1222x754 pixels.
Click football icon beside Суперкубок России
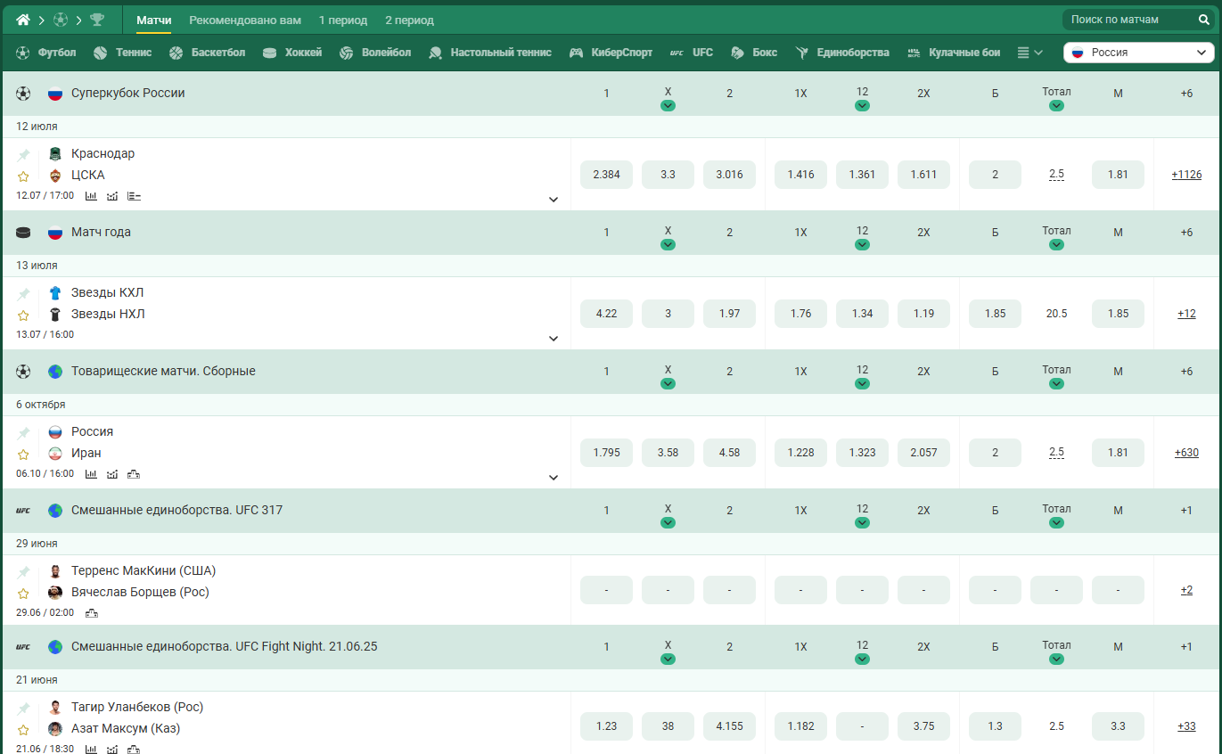pos(23,94)
